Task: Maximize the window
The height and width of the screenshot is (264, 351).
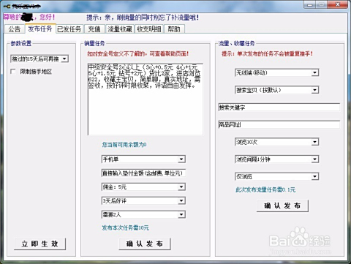Action: tap(322, 4)
